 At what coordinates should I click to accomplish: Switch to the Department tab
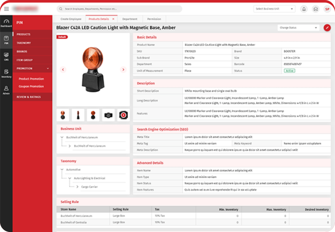pyautogui.click(x=130, y=19)
